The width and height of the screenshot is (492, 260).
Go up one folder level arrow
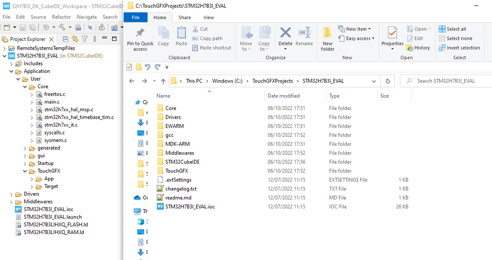pyautogui.click(x=163, y=81)
